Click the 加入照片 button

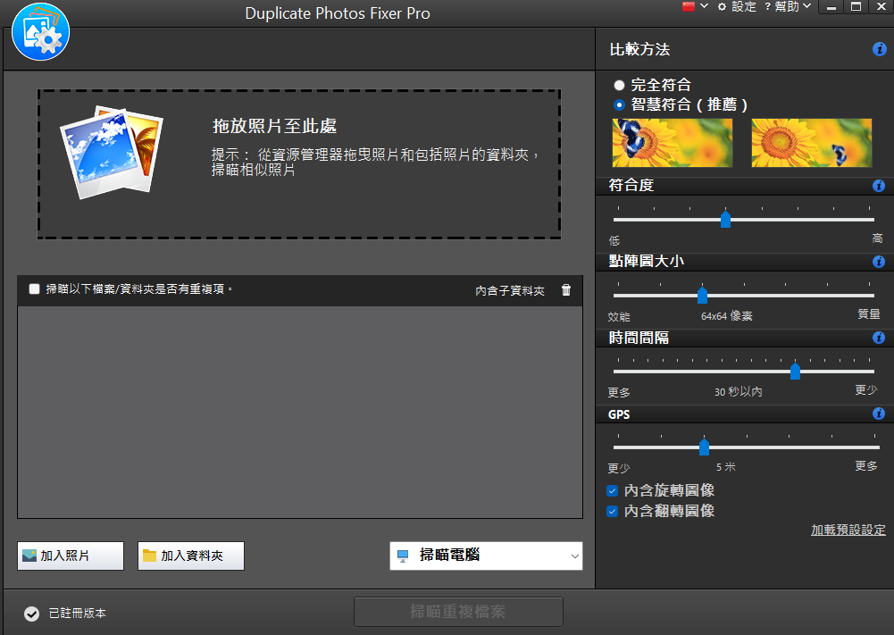click(71, 556)
